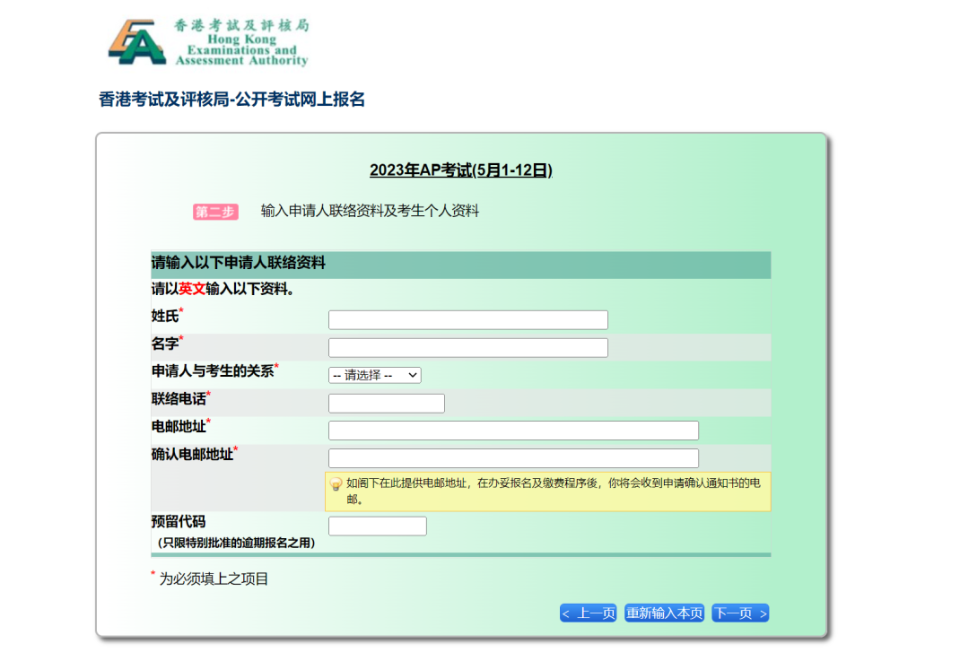This screenshot has height=670, width=969.
Task: Proceed with the 下一页 button
Action: [740, 613]
